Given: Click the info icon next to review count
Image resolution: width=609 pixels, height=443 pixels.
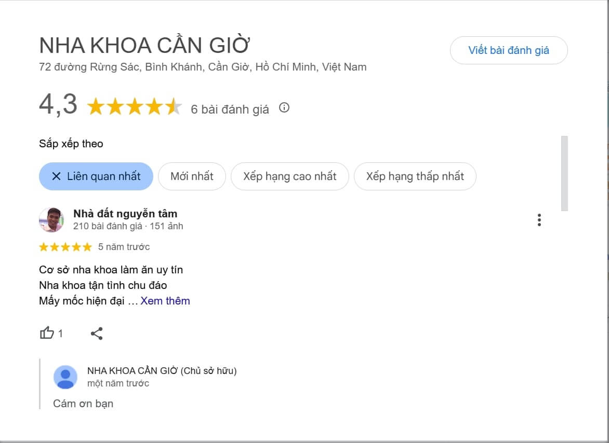Looking at the screenshot, I should click(283, 108).
